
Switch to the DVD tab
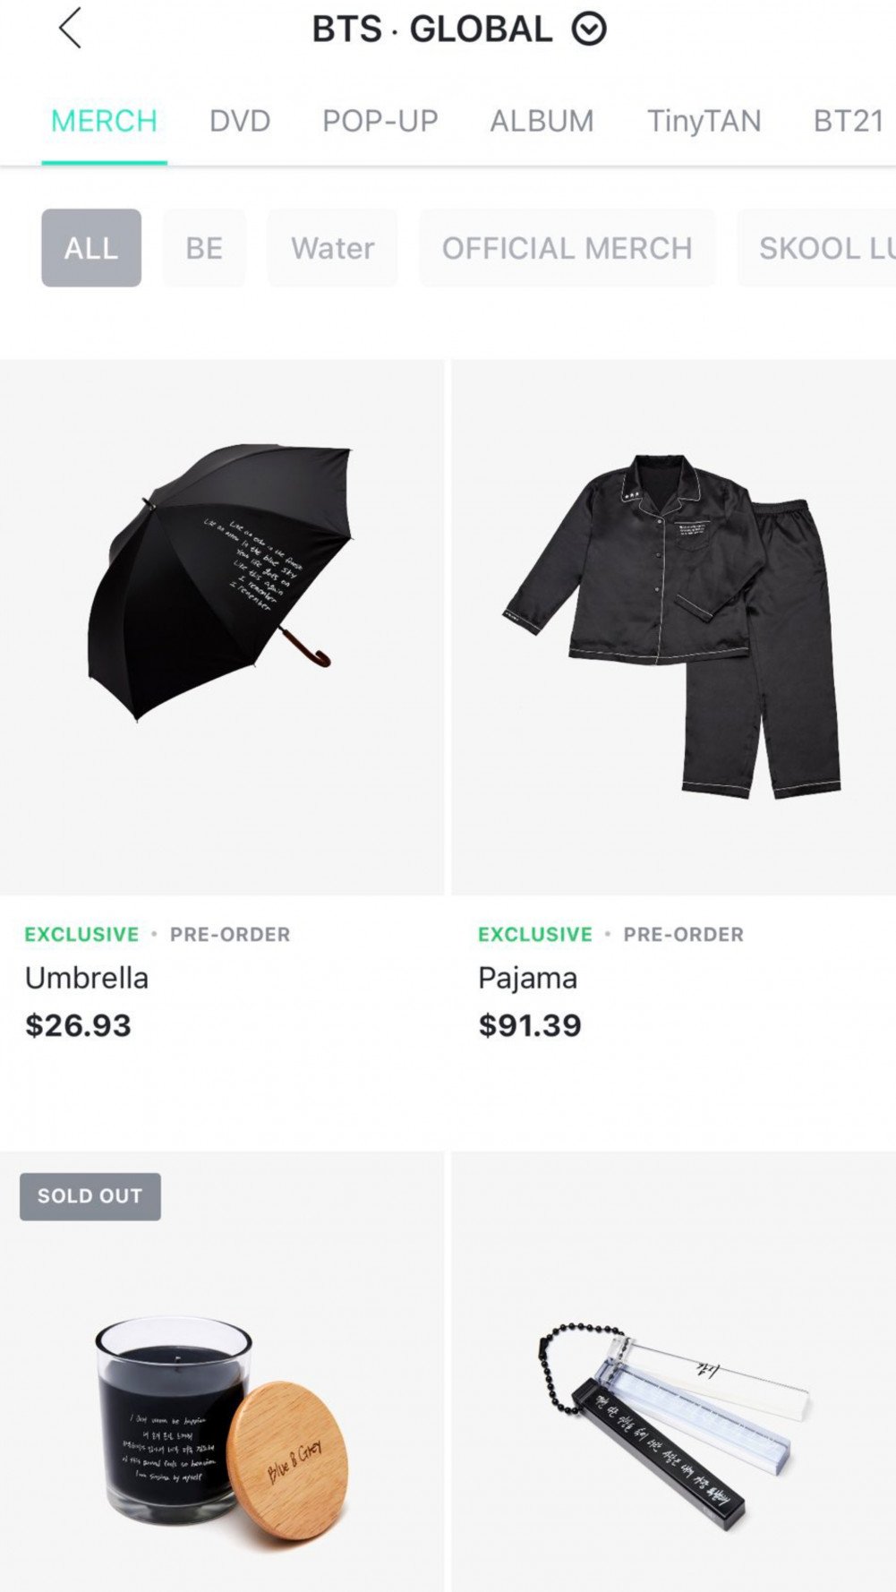[240, 121]
